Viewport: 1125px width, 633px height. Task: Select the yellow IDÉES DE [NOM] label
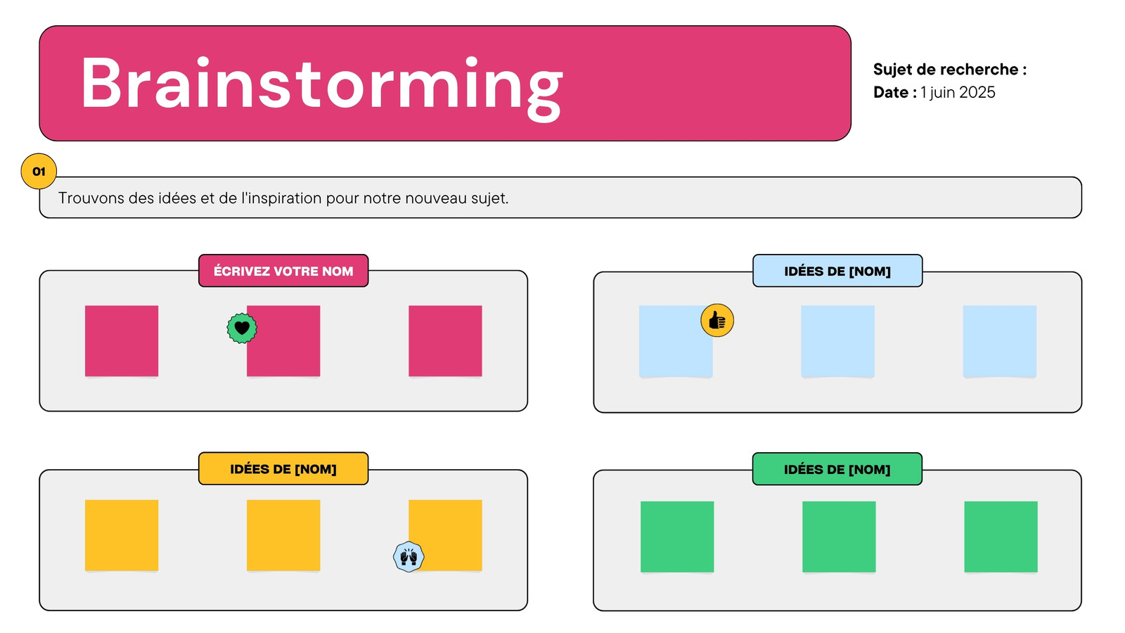pos(283,469)
